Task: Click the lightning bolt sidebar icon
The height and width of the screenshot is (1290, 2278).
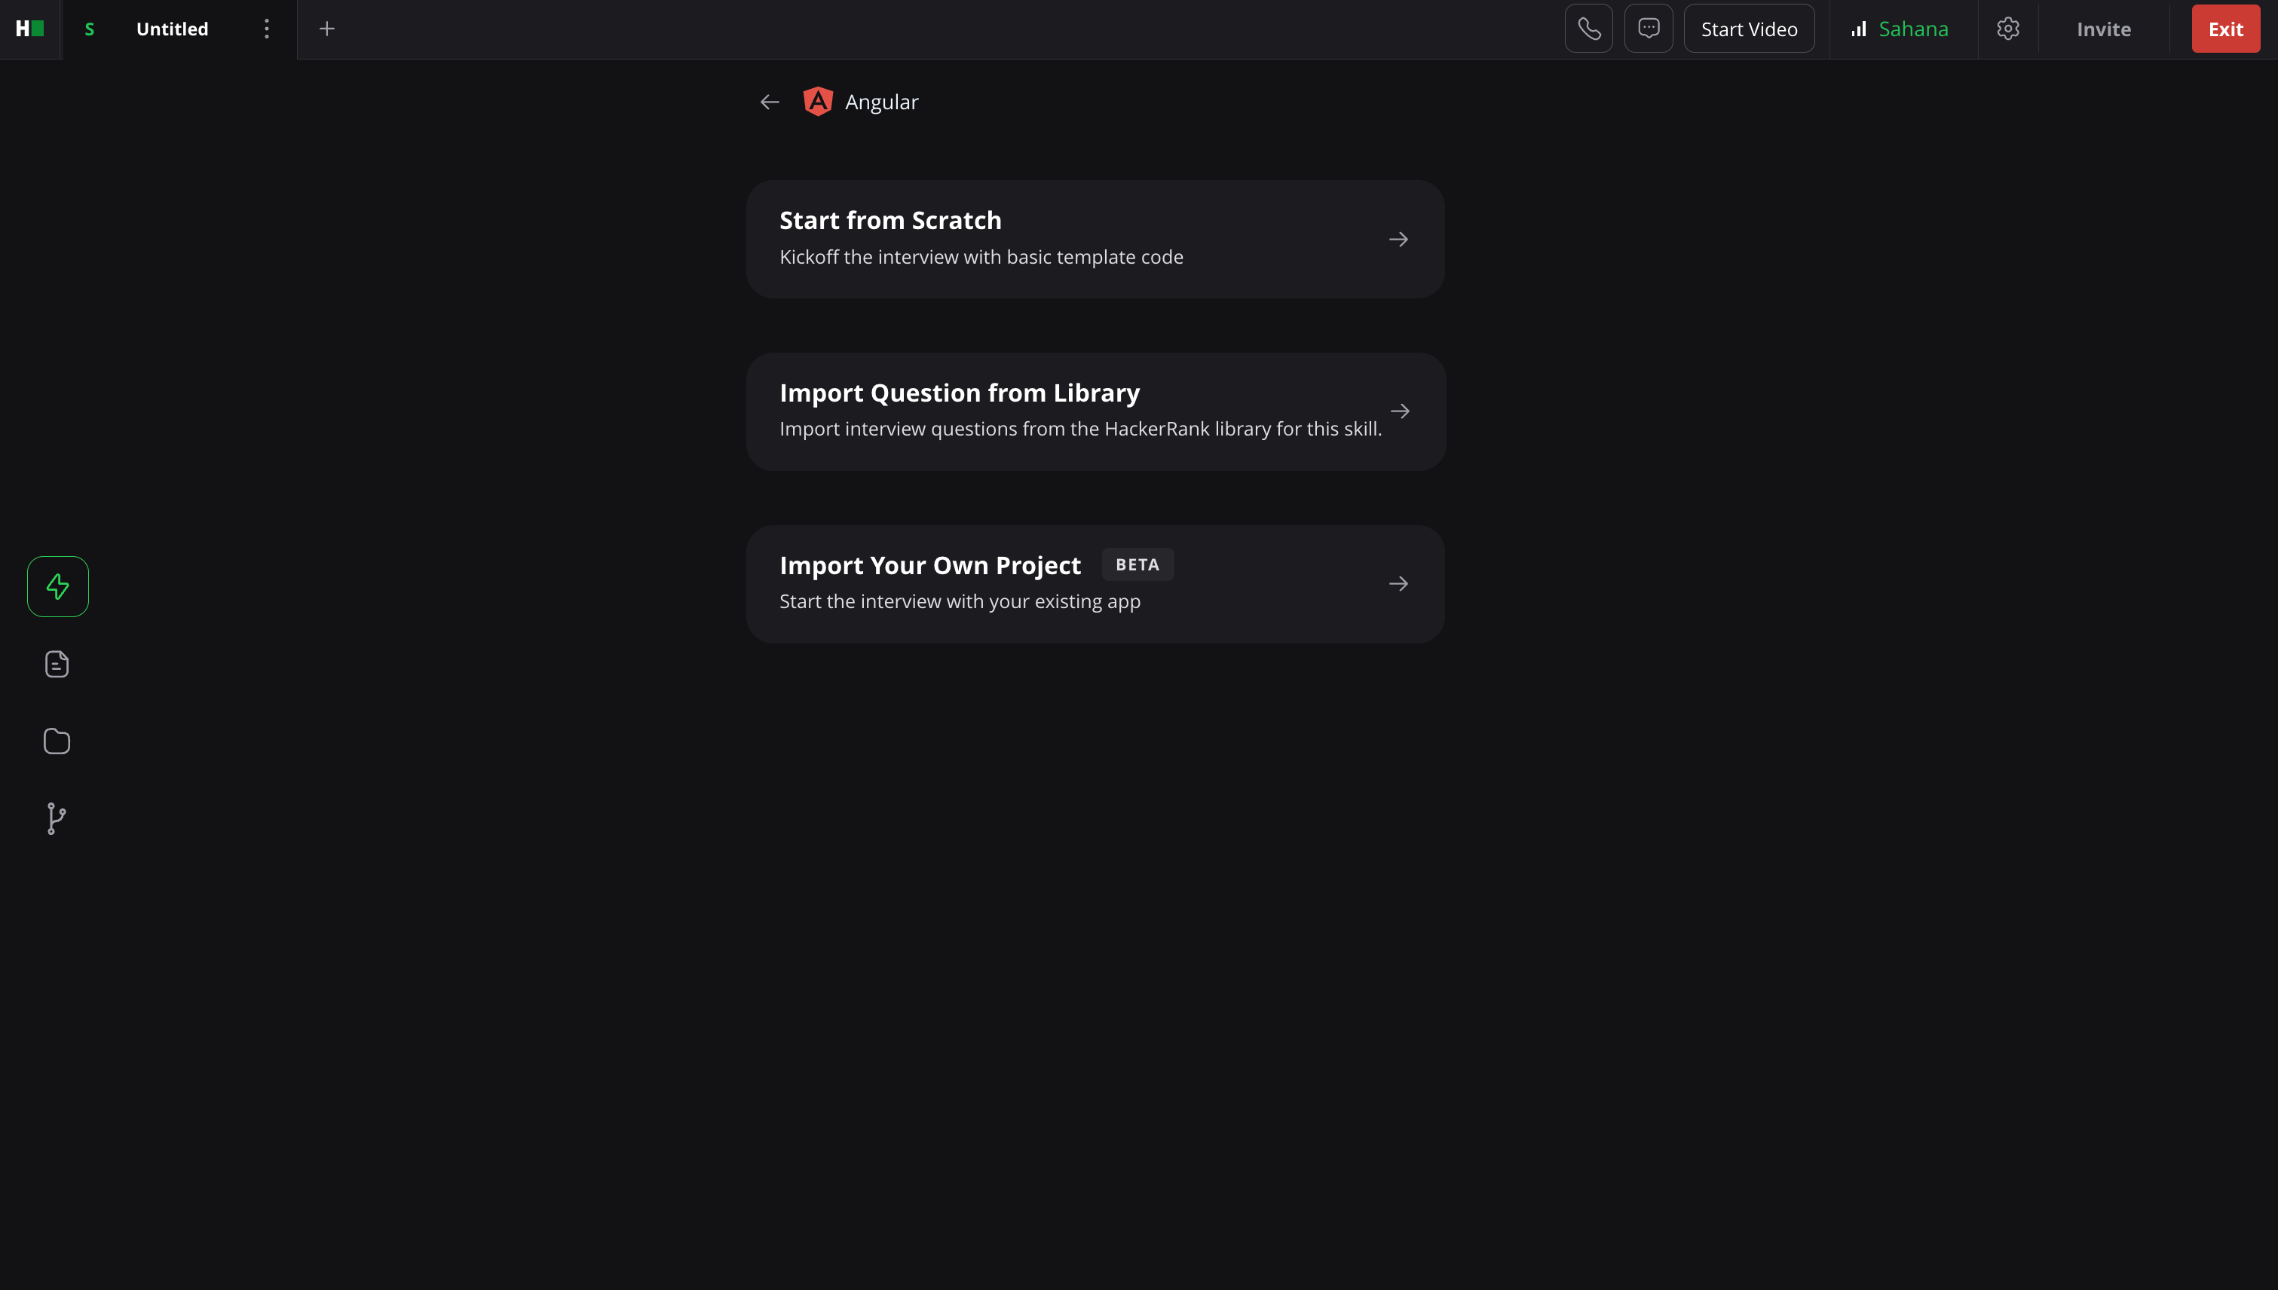Action: (57, 586)
